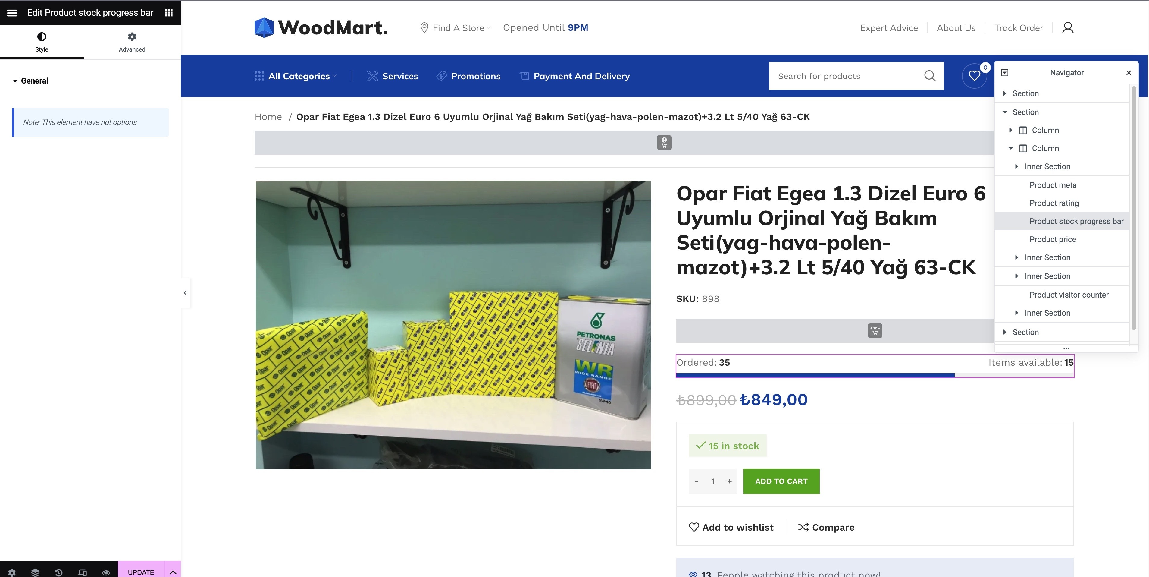Open revision history from the bottom bar

coord(59,572)
